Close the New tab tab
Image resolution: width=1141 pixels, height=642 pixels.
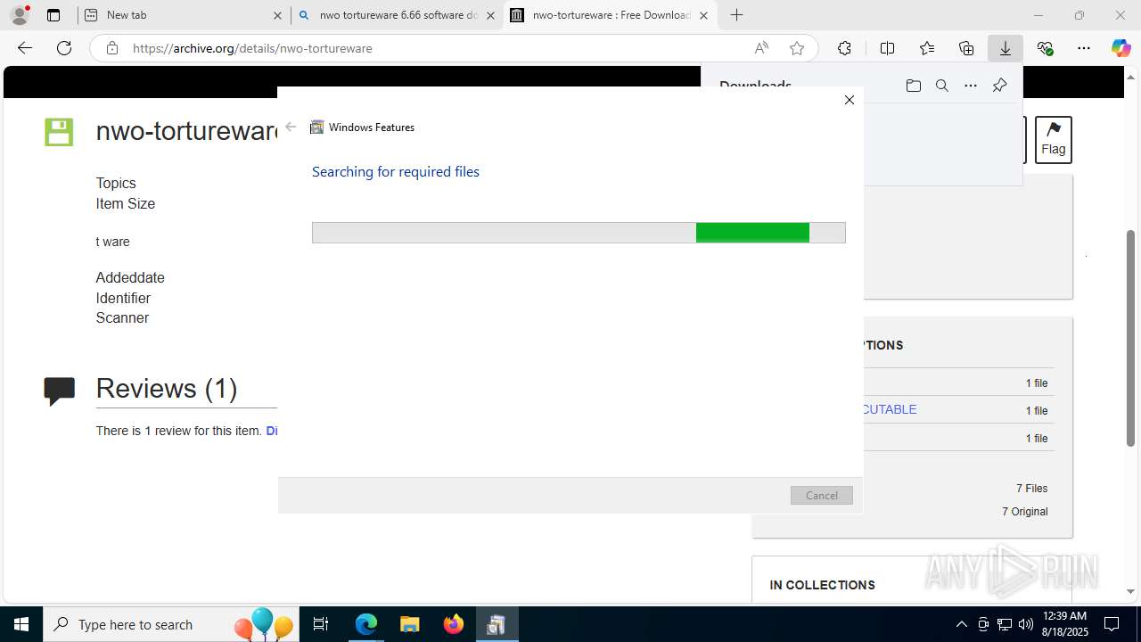tap(277, 15)
